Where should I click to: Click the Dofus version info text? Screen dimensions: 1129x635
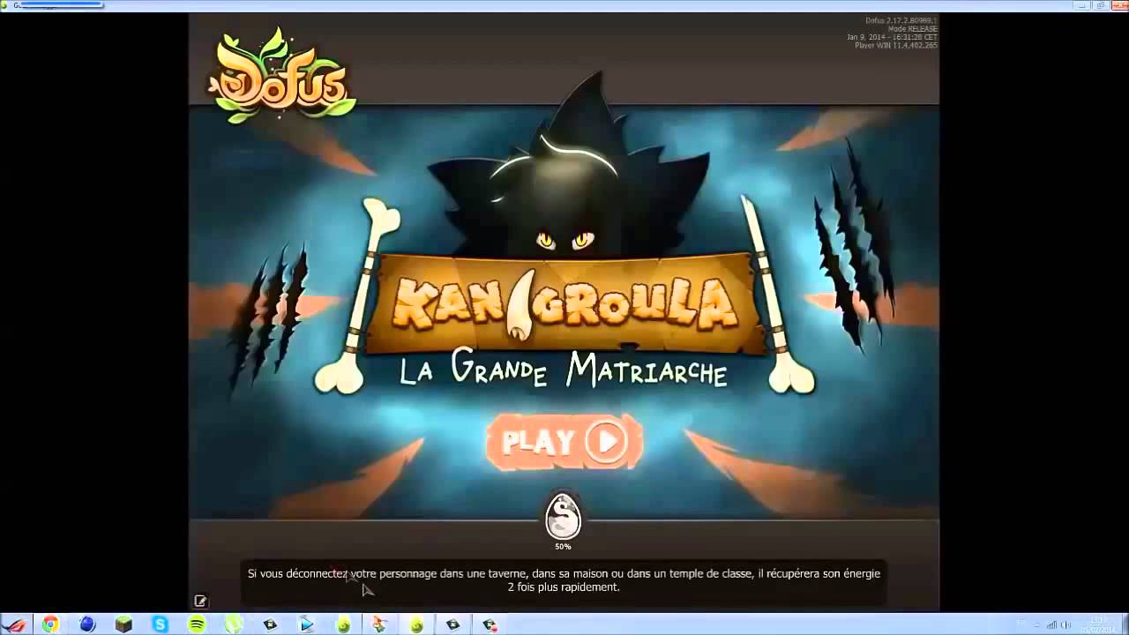891,33
